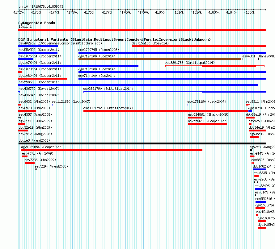Click the nsv550608 (Cooper2011) label
275x249 pixels.
coord(39,82)
